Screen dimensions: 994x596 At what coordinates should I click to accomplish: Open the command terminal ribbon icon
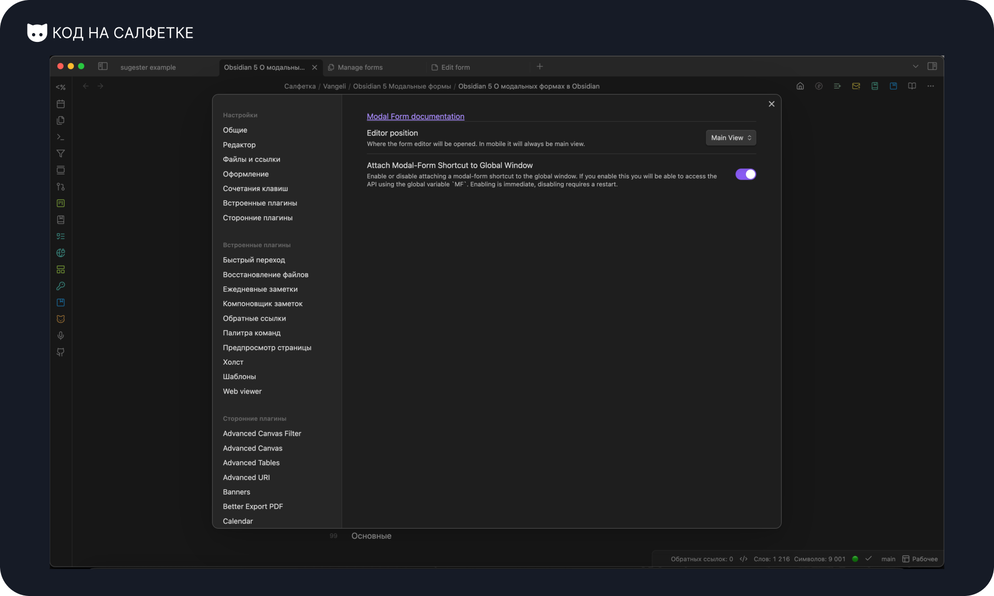pyautogui.click(x=61, y=137)
